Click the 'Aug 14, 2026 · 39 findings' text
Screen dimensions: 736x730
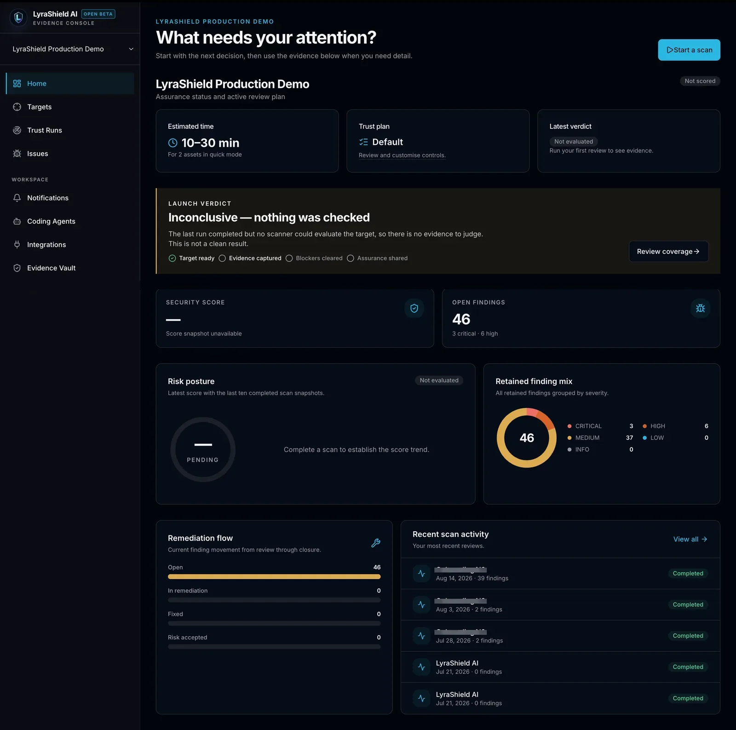point(472,579)
